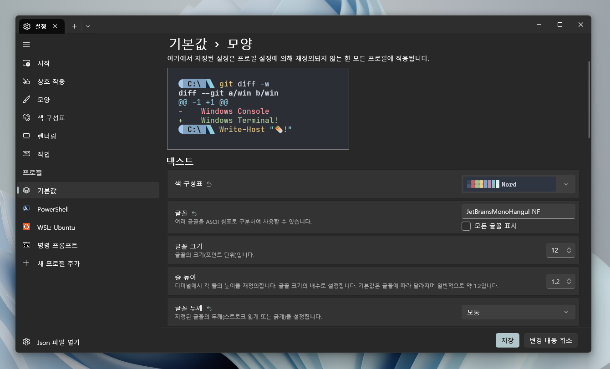Open 색 구성표 settings page
Image resolution: width=610 pixels, height=369 pixels.
pyautogui.click(x=88, y=118)
